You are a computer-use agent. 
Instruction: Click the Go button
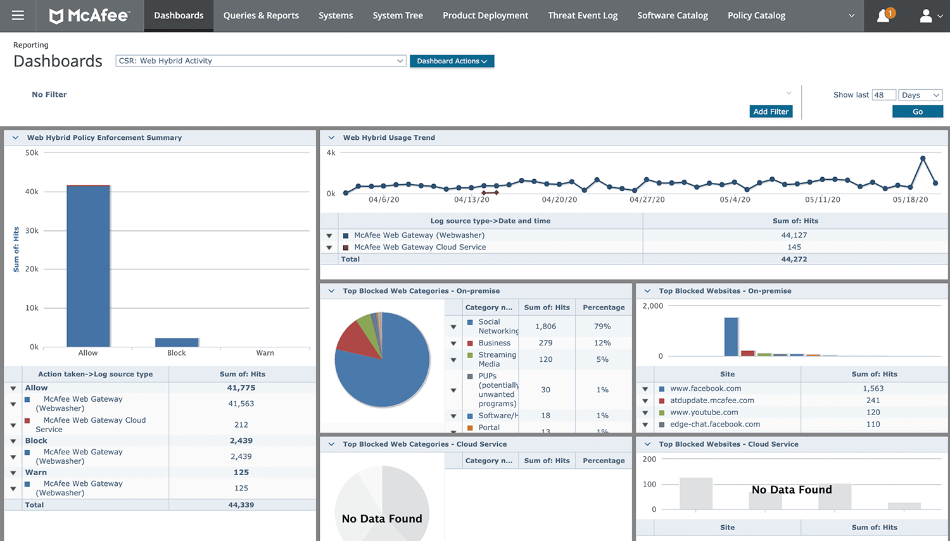click(x=918, y=111)
